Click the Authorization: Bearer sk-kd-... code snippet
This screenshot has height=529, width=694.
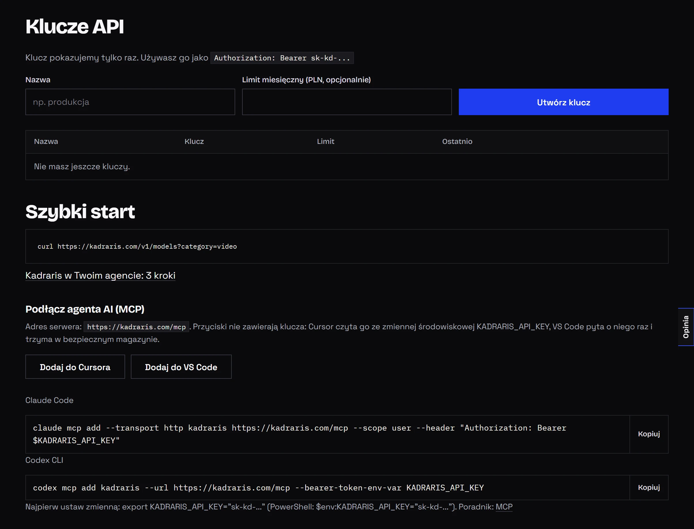(282, 58)
